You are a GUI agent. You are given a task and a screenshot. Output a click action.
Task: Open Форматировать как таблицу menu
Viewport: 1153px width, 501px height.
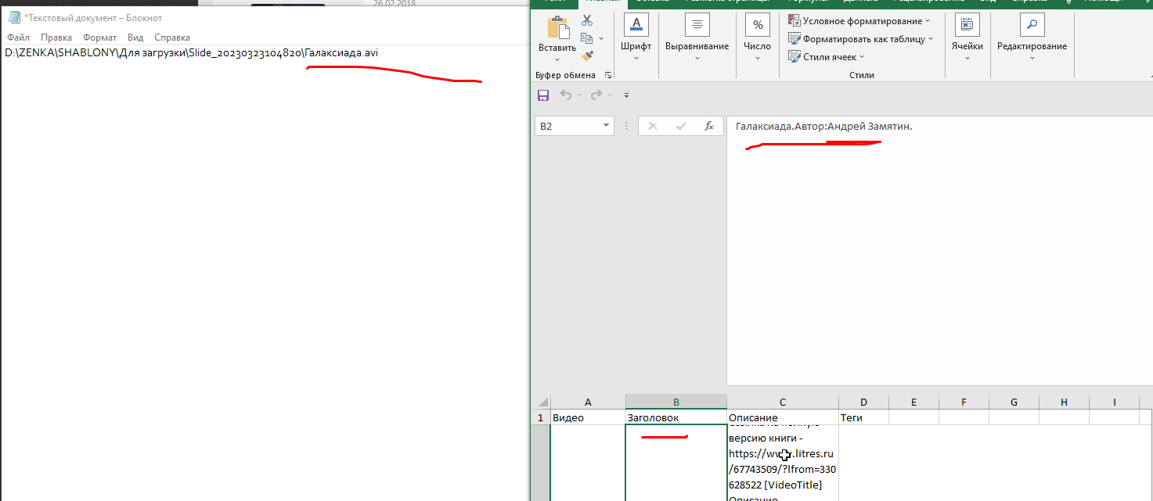861,39
